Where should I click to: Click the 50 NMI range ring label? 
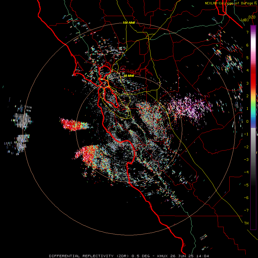pyautogui.click(x=129, y=76)
